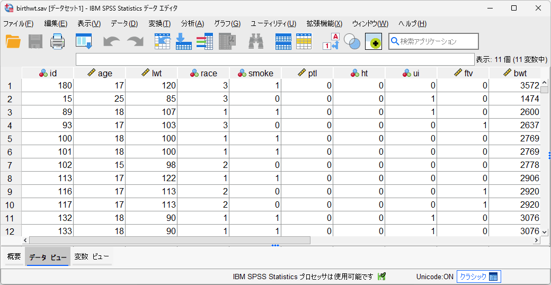This screenshot has width=551, height=285.
Task: Switch to the 変数 ビュー tab
Action: click(x=92, y=256)
